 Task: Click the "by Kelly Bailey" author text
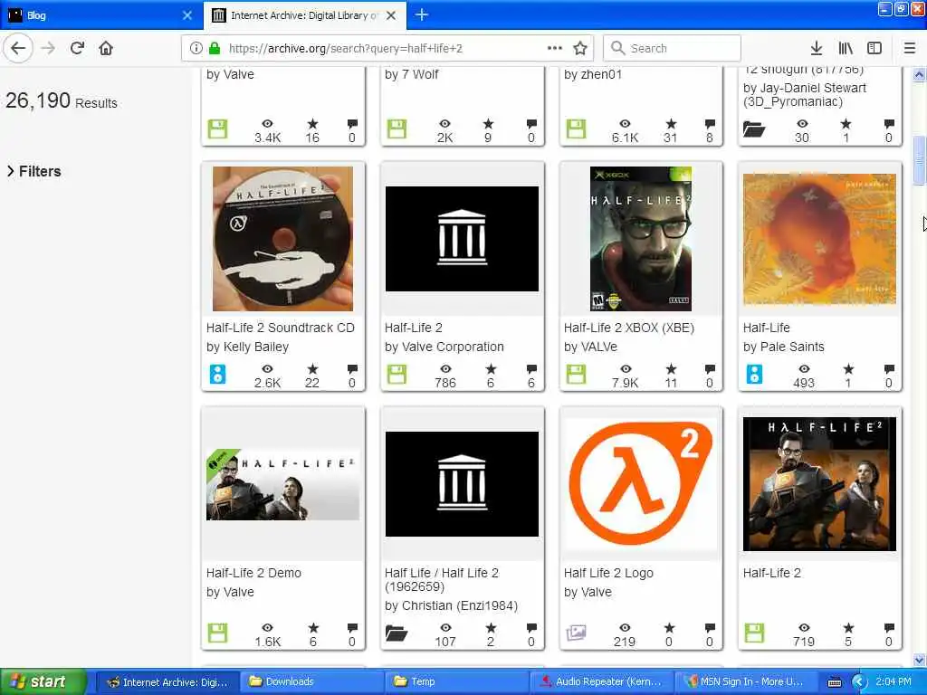click(x=248, y=347)
